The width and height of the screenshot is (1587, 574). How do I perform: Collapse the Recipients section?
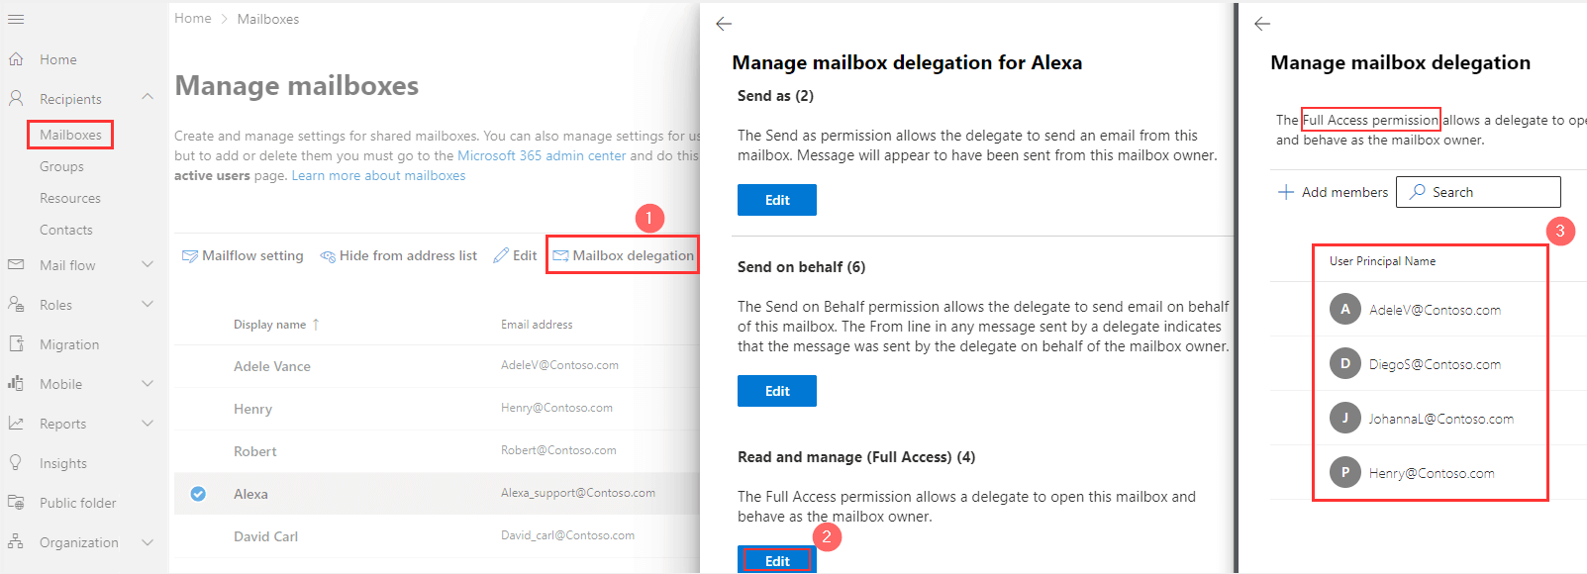(147, 96)
